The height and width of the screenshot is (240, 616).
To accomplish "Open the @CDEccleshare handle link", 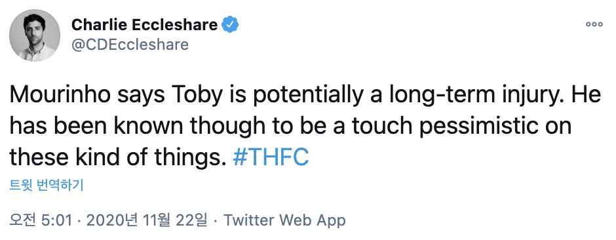I will [x=130, y=45].
